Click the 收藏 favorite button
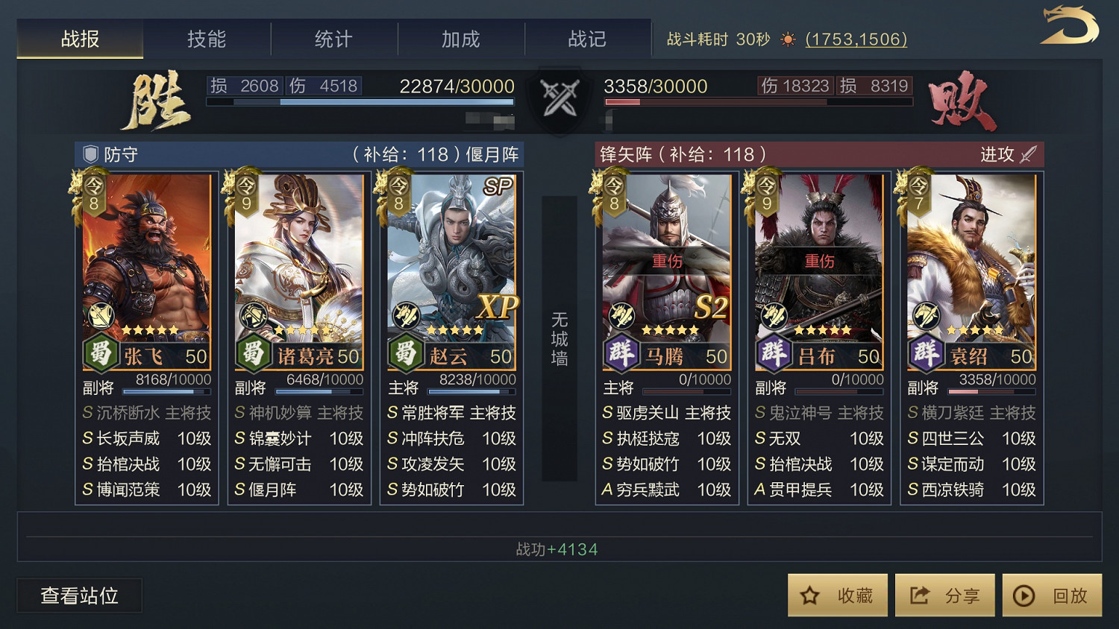This screenshot has width=1119, height=629. 838,595
